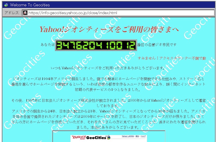The height and width of the screenshot is (142, 217).
Task: Open the ヘルプ help link
Action: [x=143, y=136]
